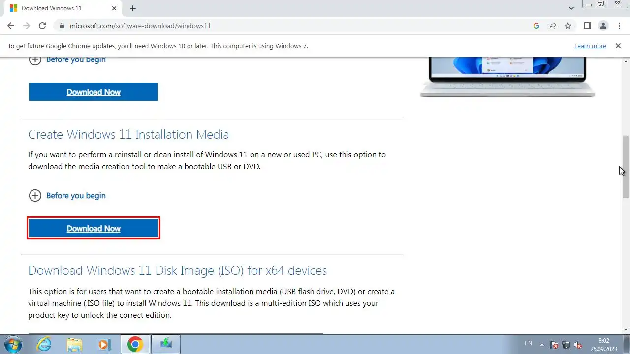This screenshot has width=630, height=354.
Task: Open the Windows Start orb
Action: (13, 344)
